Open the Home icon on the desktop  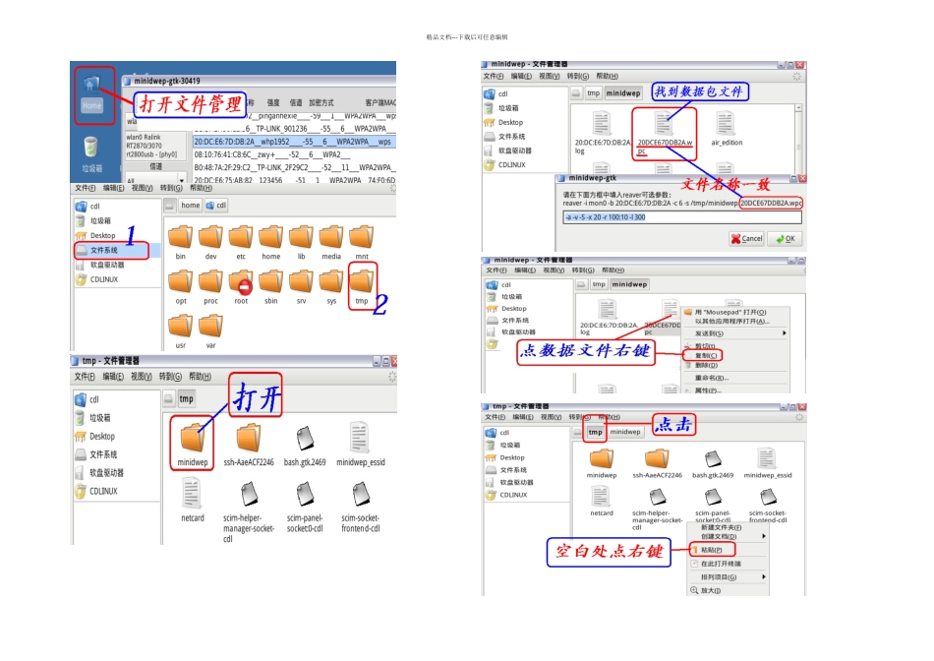coord(91,94)
